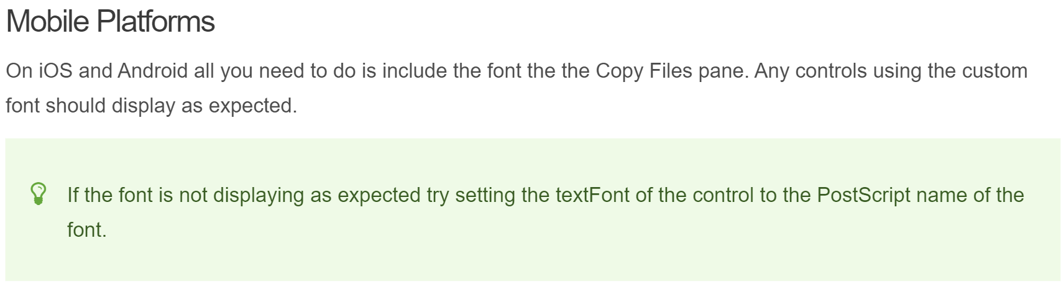Click the word try in the tip

tap(438, 195)
